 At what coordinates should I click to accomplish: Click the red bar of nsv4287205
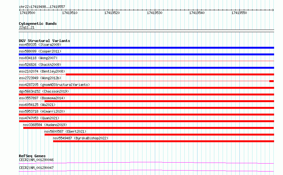(146, 88)
